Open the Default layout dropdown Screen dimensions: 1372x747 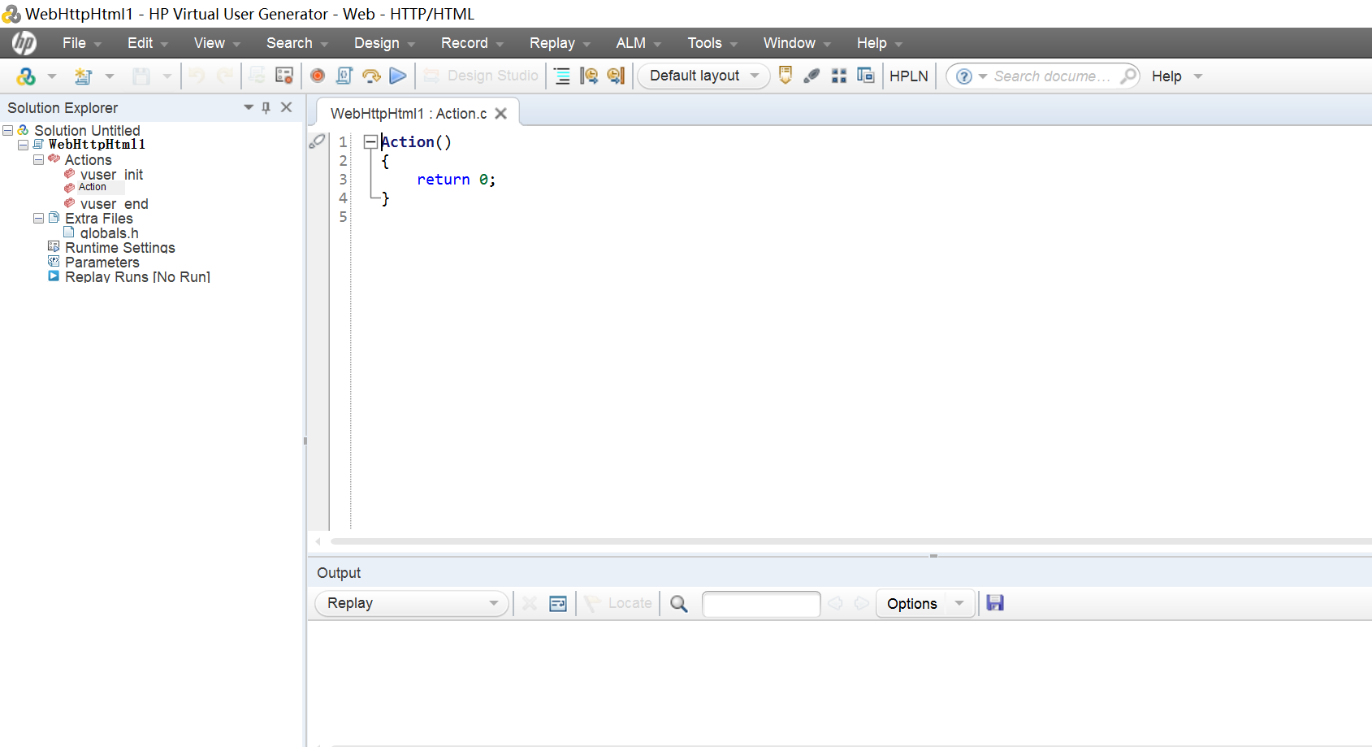[x=703, y=76]
